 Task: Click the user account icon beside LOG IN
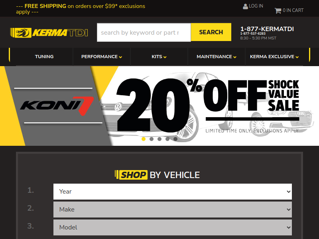[x=245, y=6]
